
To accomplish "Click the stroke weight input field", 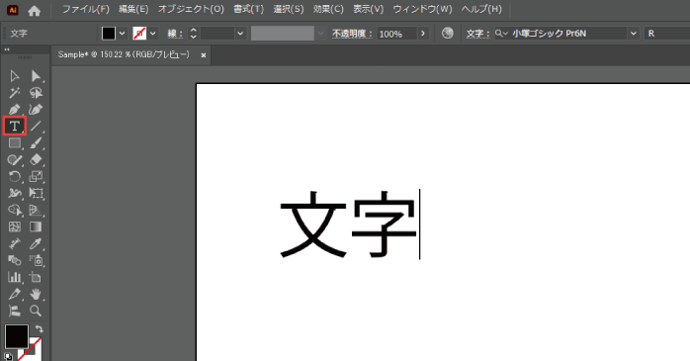I will (x=216, y=34).
